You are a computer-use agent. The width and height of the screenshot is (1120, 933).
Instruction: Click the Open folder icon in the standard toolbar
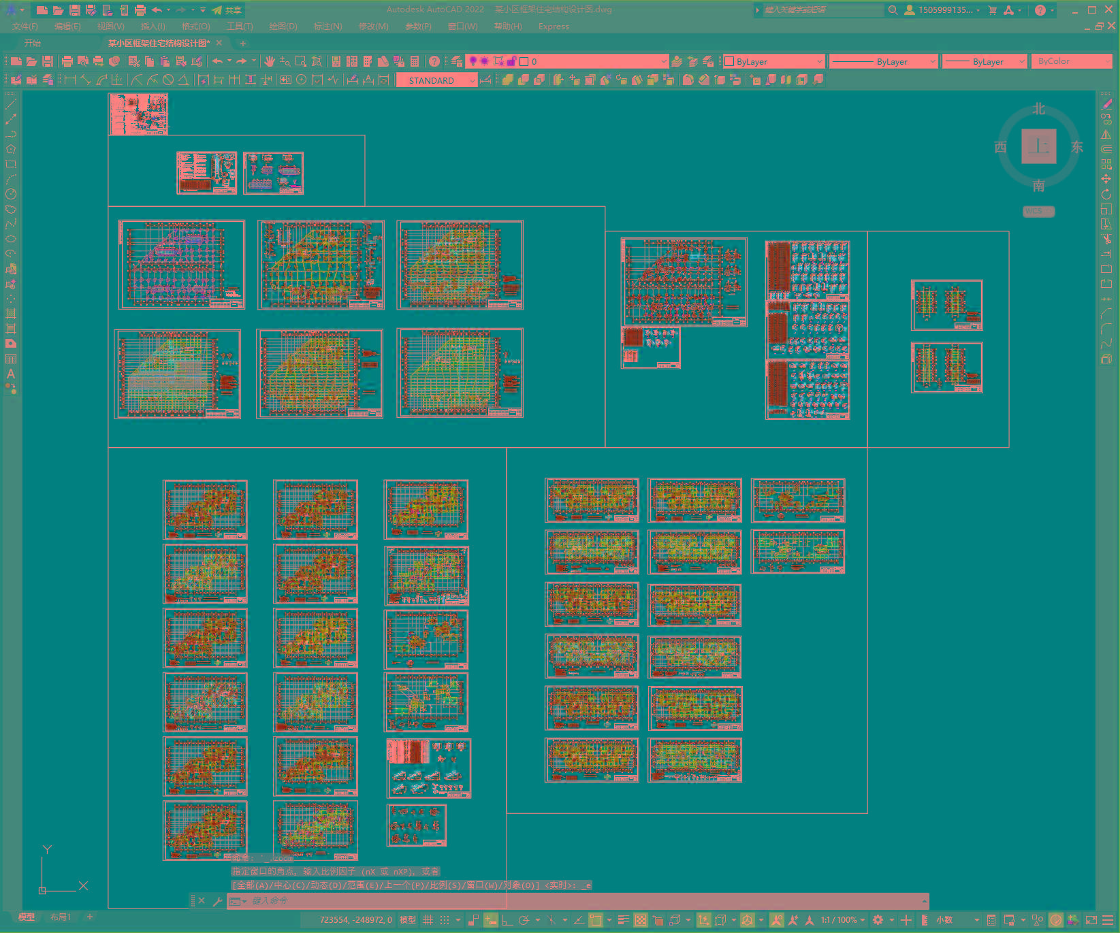point(31,61)
